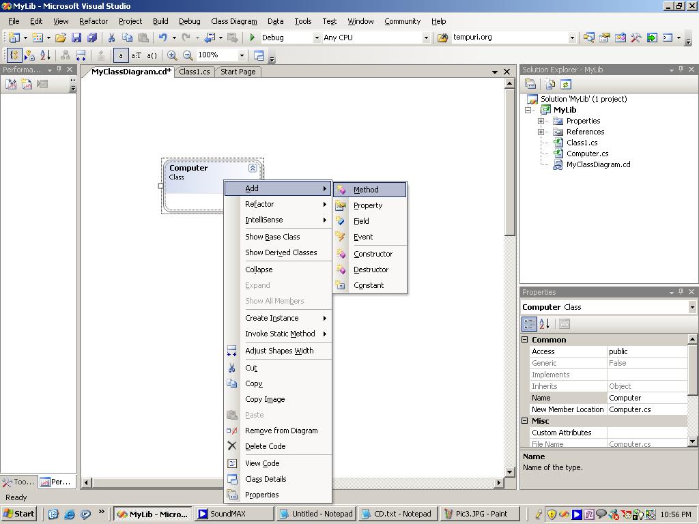The width and height of the screenshot is (699, 524).
Task: Click the Show All Files icon in Solution Explorer
Action: (x=550, y=84)
